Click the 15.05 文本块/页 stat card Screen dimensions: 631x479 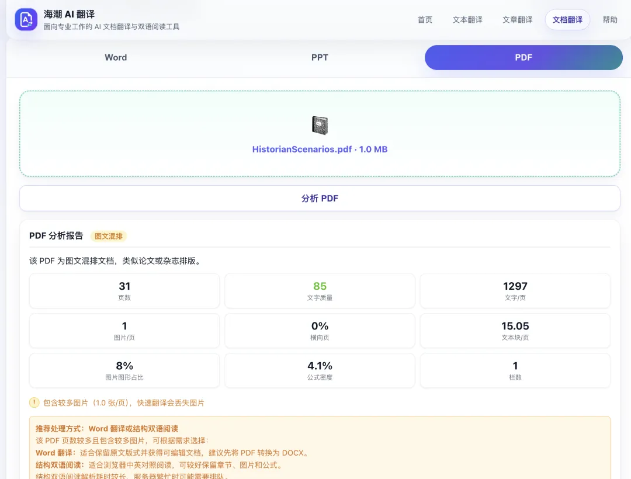tap(515, 331)
